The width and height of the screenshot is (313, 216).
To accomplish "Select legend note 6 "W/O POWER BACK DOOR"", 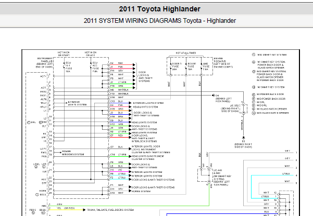I will pos(269,99).
